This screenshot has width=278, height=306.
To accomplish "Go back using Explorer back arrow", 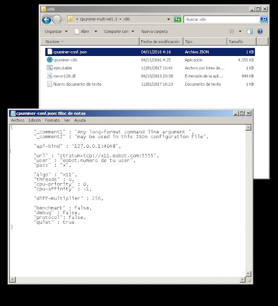I will pyautogui.click(x=46, y=20).
